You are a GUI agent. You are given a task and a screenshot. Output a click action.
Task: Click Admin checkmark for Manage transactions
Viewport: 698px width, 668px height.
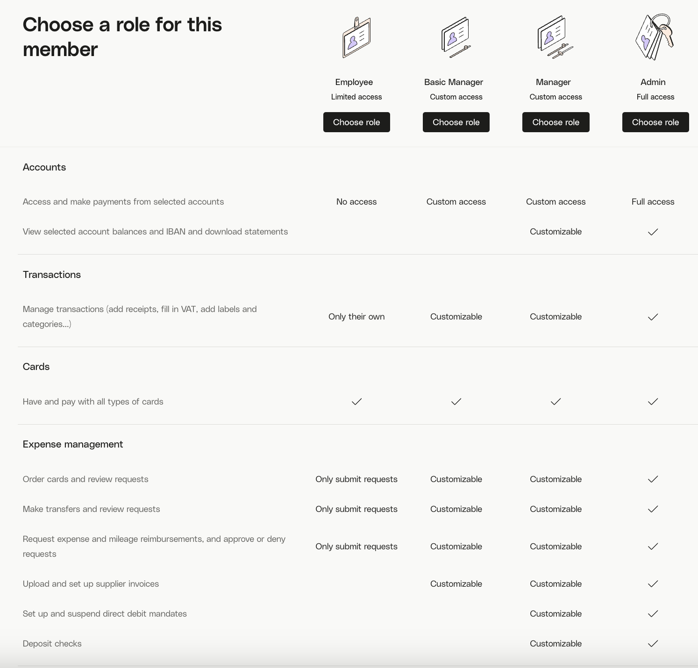click(653, 317)
